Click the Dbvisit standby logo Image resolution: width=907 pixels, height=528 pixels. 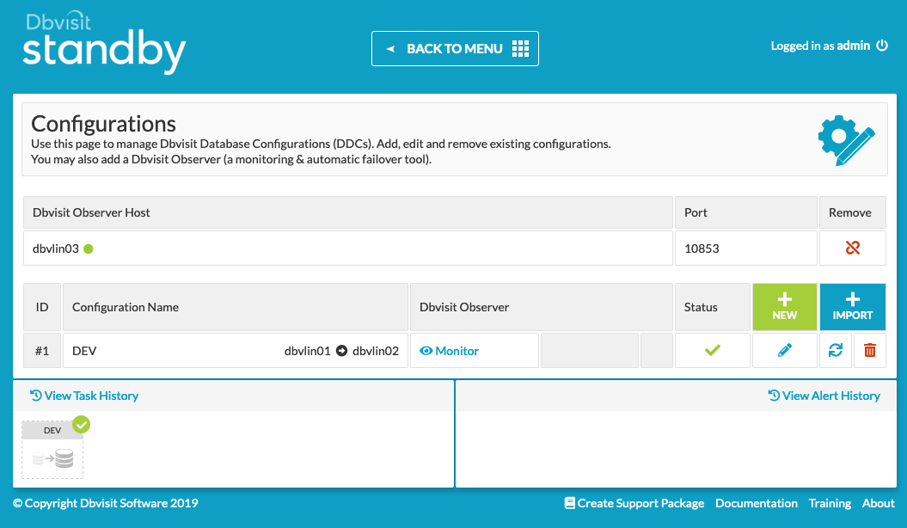[x=104, y=43]
